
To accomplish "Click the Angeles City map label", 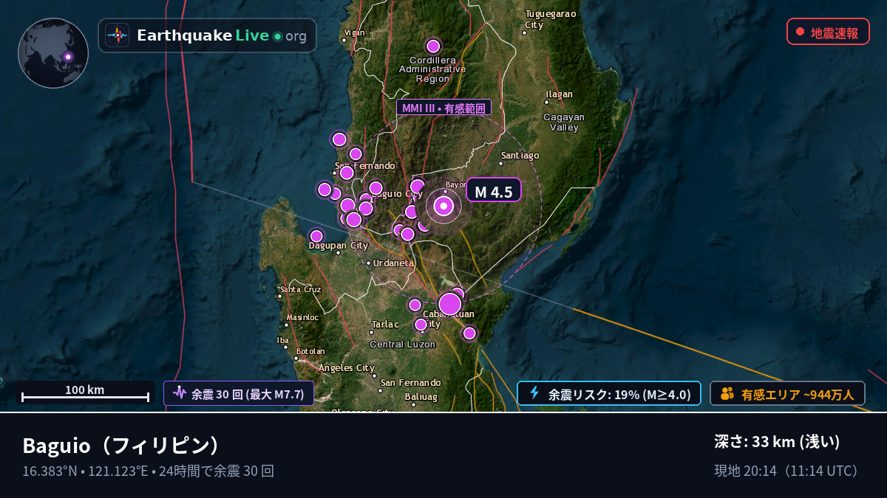I will (347, 367).
